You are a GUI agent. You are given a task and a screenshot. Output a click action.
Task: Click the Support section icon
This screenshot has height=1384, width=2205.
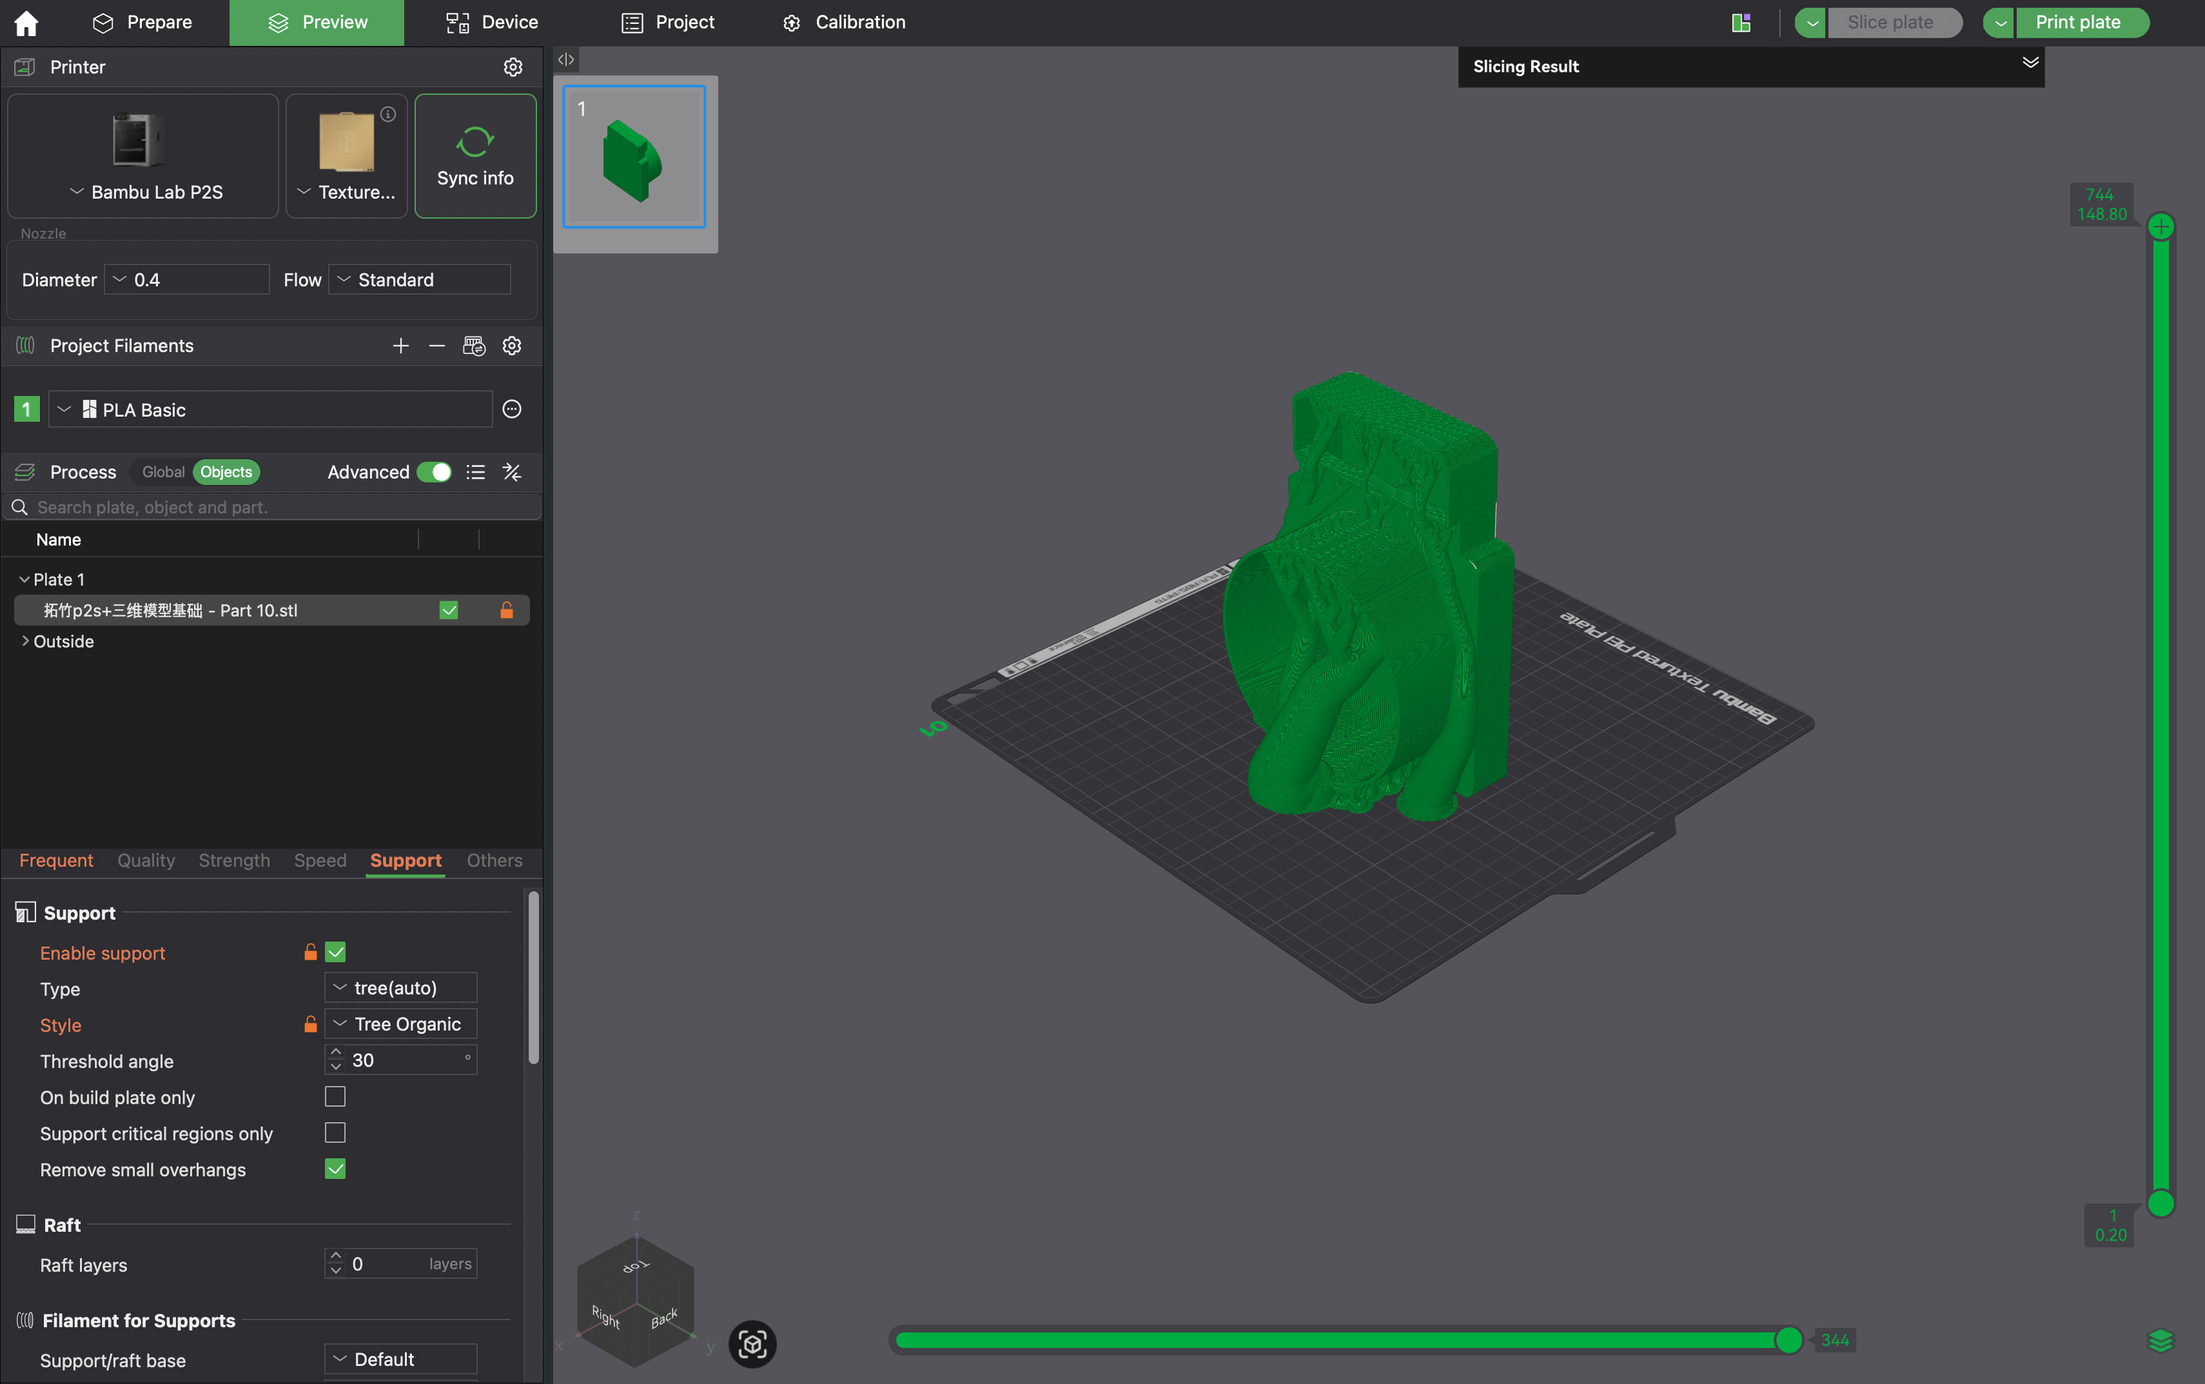pos(26,913)
